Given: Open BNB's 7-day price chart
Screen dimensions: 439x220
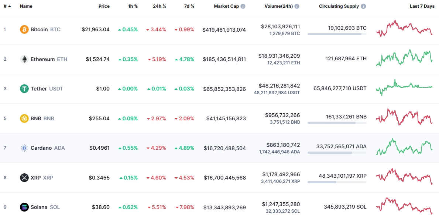Looking at the screenshot, I should [x=404, y=117].
